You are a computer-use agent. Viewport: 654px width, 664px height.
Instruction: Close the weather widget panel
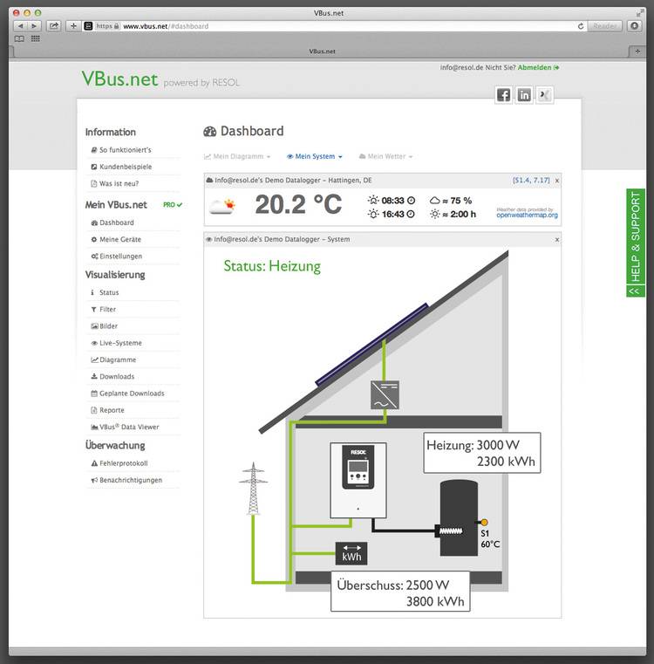[x=557, y=180]
